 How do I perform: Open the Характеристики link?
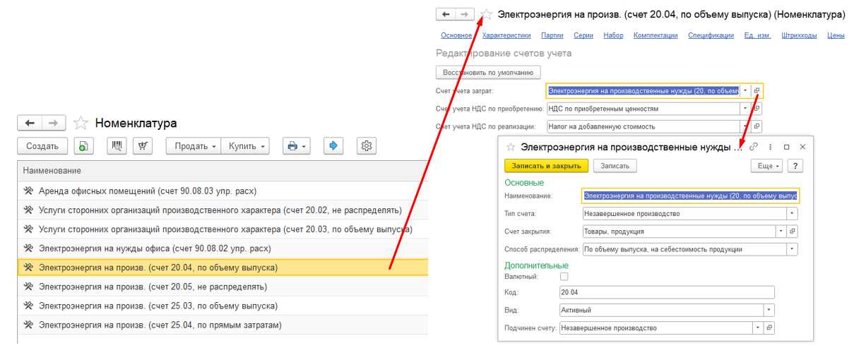click(506, 35)
